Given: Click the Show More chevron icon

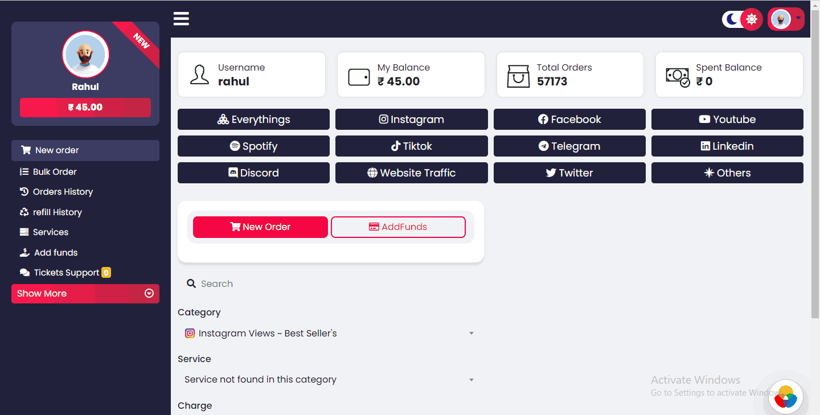Looking at the screenshot, I should pos(149,294).
